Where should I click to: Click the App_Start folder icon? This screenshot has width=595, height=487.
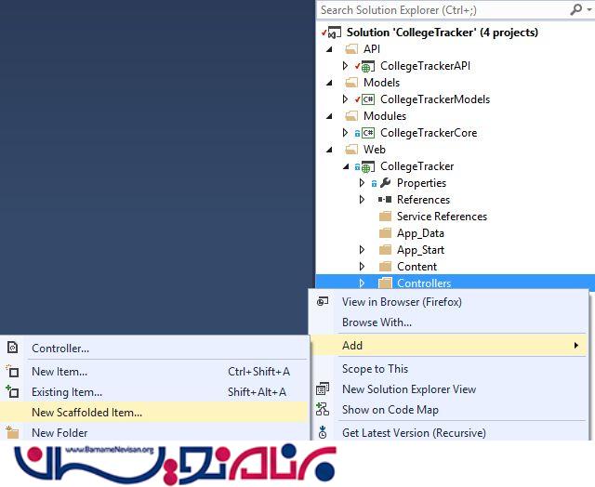pos(385,250)
